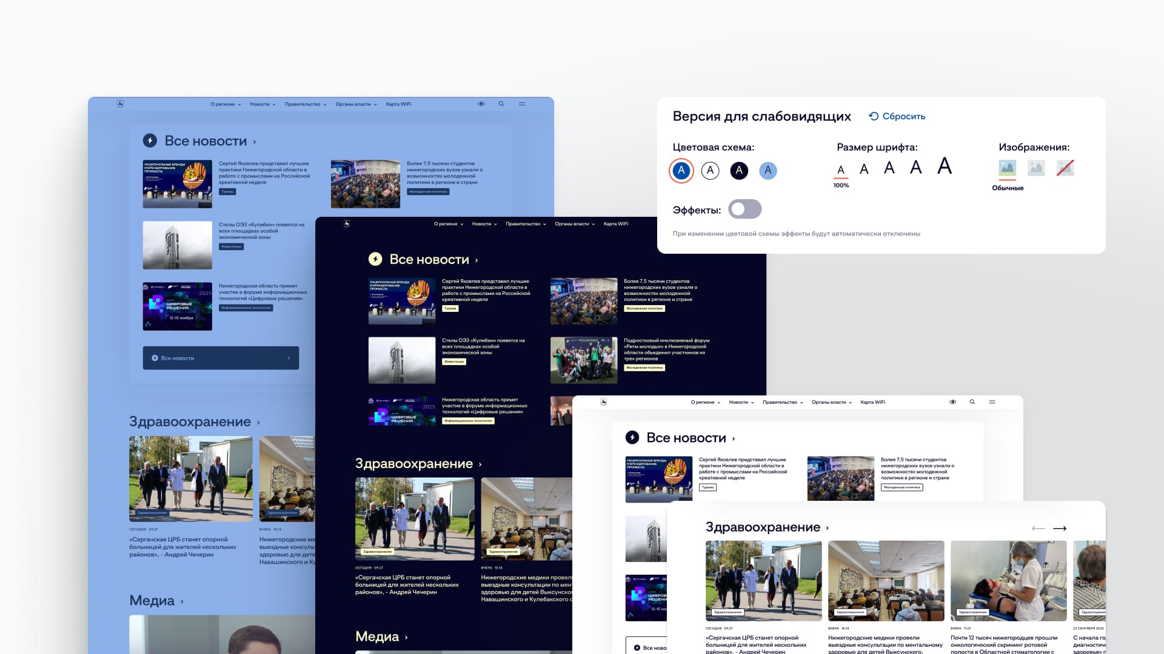The image size is (1164, 654).
Task: Click the region logo in the dark page header
Action: pyautogui.click(x=347, y=224)
